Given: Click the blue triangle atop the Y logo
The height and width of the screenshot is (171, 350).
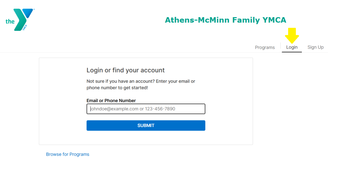Looking at the screenshot, I should 28,13.
